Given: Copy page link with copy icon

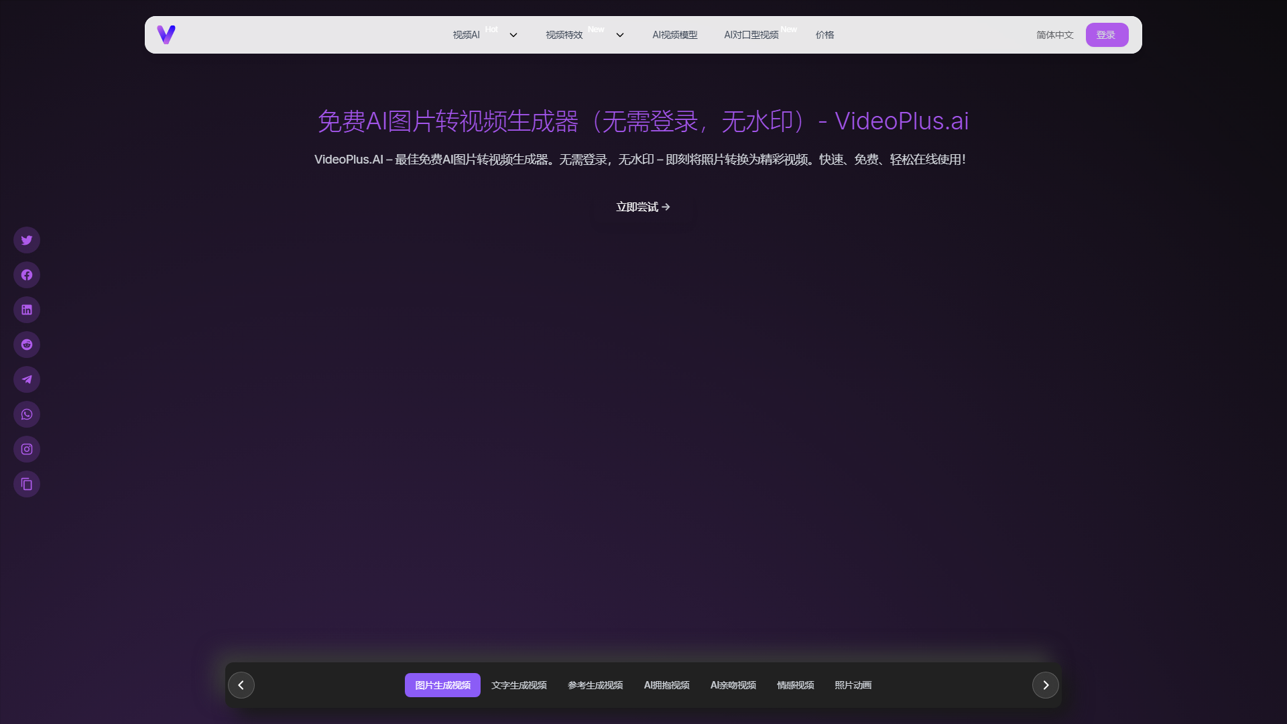Looking at the screenshot, I should tap(27, 484).
